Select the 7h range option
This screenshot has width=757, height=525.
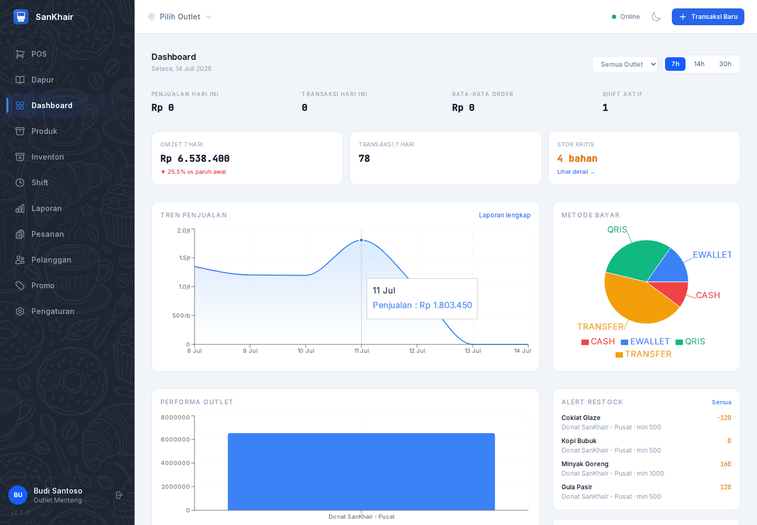(676, 64)
